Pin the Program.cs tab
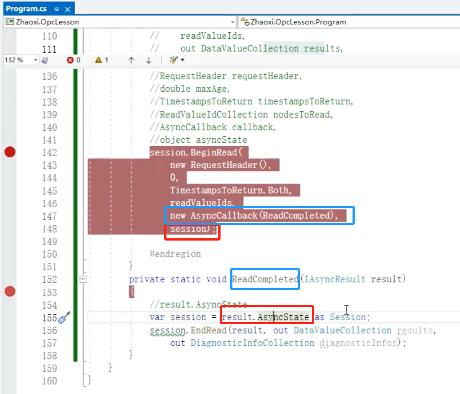Image resolution: width=460 pixels, height=394 pixels. (x=56, y=9)
